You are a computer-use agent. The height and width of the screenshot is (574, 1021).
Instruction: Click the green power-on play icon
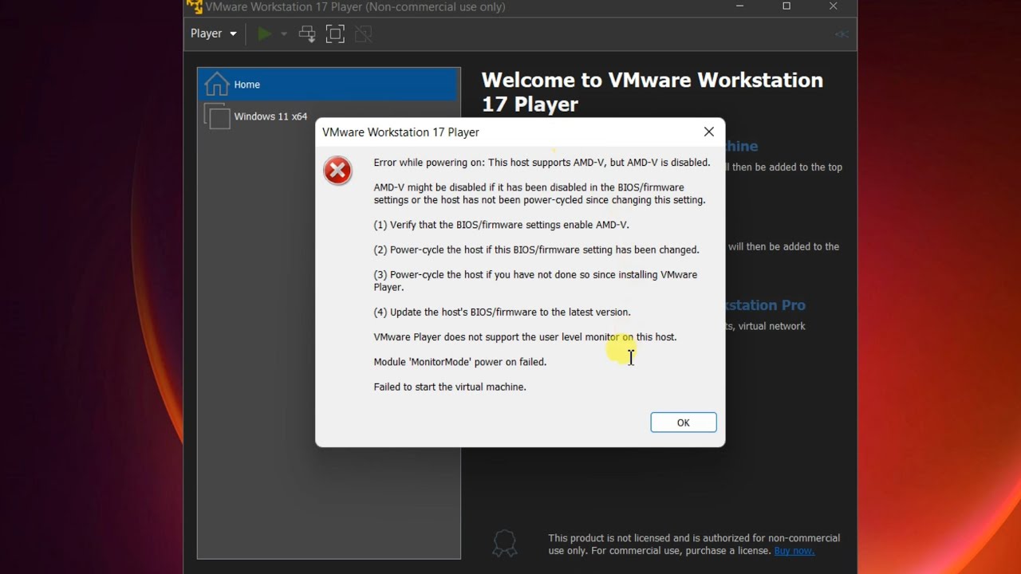(x=265, y=33)
